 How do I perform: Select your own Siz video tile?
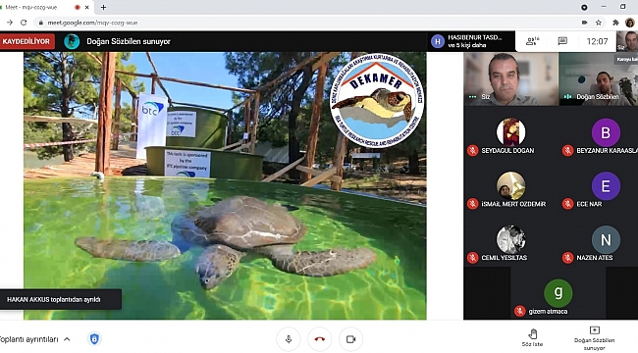(511, 78)
